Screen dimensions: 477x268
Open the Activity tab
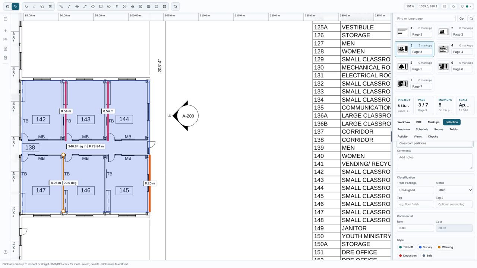(402, 137)
